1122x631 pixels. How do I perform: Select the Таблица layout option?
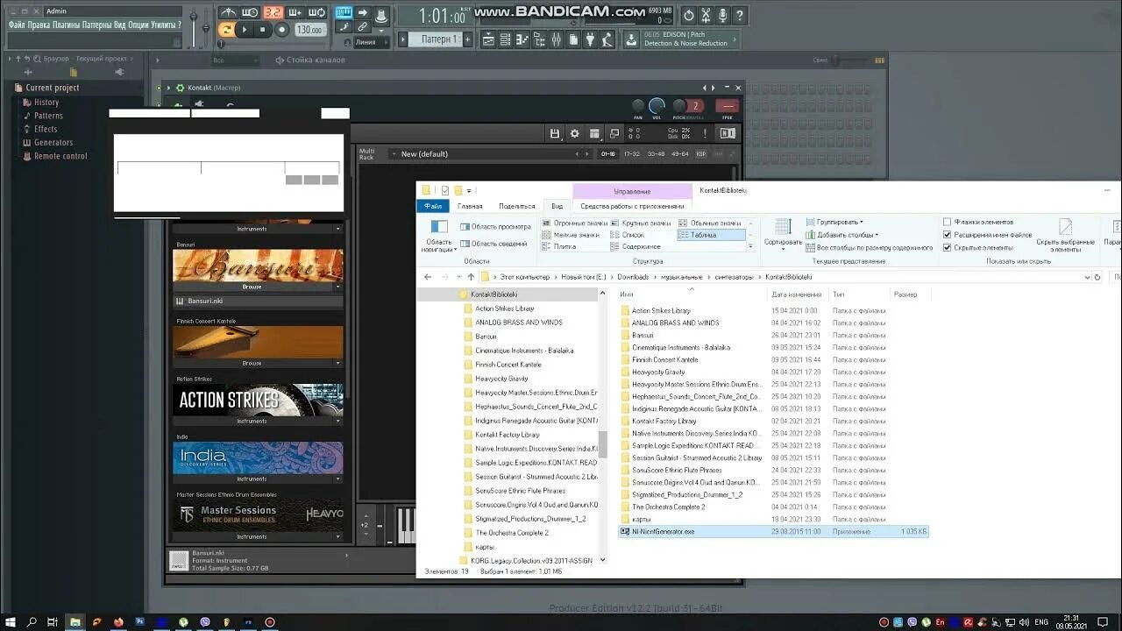click(x=711, y=235)
